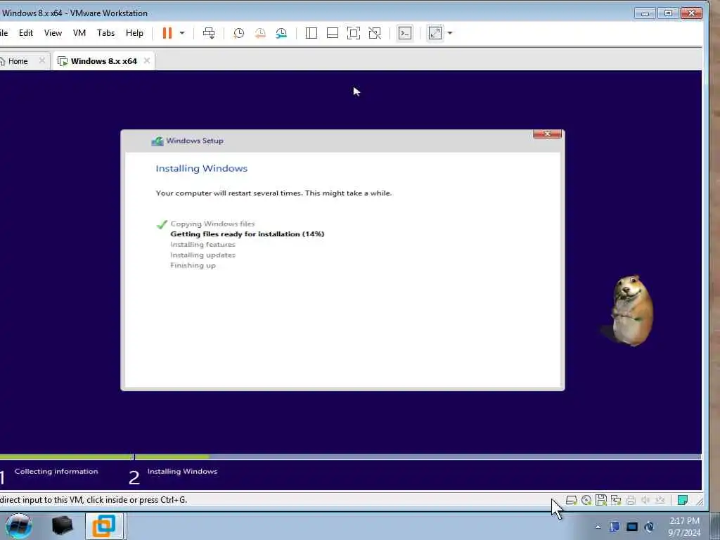The height and width of the screenshot is (540, 720).
Task: Click the hard disk status icon
Action: point(571,500)
